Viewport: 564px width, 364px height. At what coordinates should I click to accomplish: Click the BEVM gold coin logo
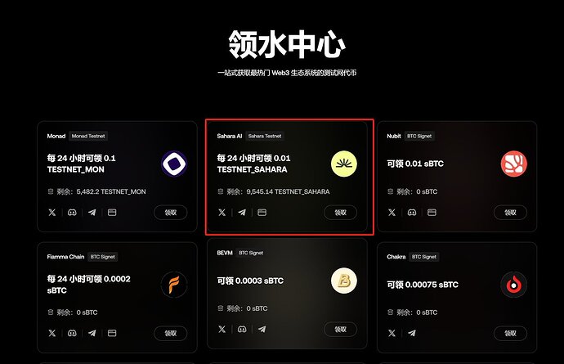tap(344, 281)
